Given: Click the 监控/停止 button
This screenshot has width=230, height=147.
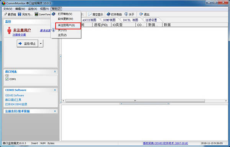Looking at the screenshot, I should 28,43.
